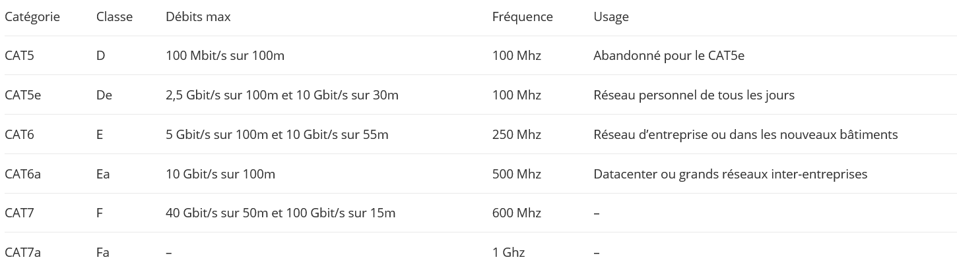Image resolution: width=957 pixels, height=270 pixels.
Task: Click the "10 Gbit/s sur 100m" cell
Action: coord(220,175)
